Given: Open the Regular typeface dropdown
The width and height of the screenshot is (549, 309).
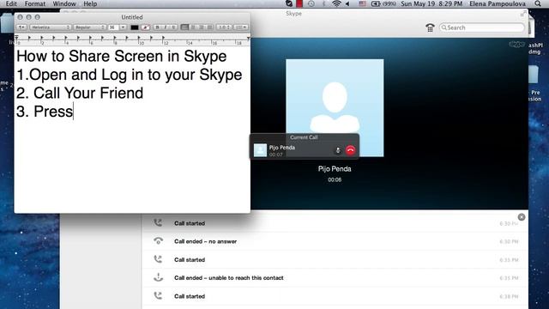Looking at the screenshot, I should point(89,27).
